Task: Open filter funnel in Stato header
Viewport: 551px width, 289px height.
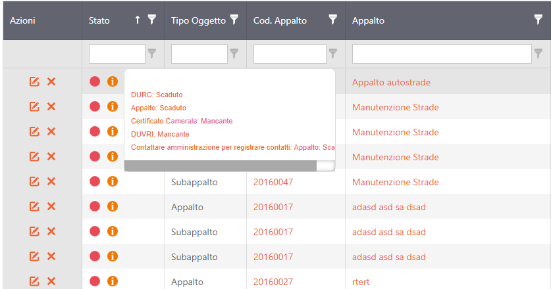Action: pyautogui.click(x=152, y=20)
